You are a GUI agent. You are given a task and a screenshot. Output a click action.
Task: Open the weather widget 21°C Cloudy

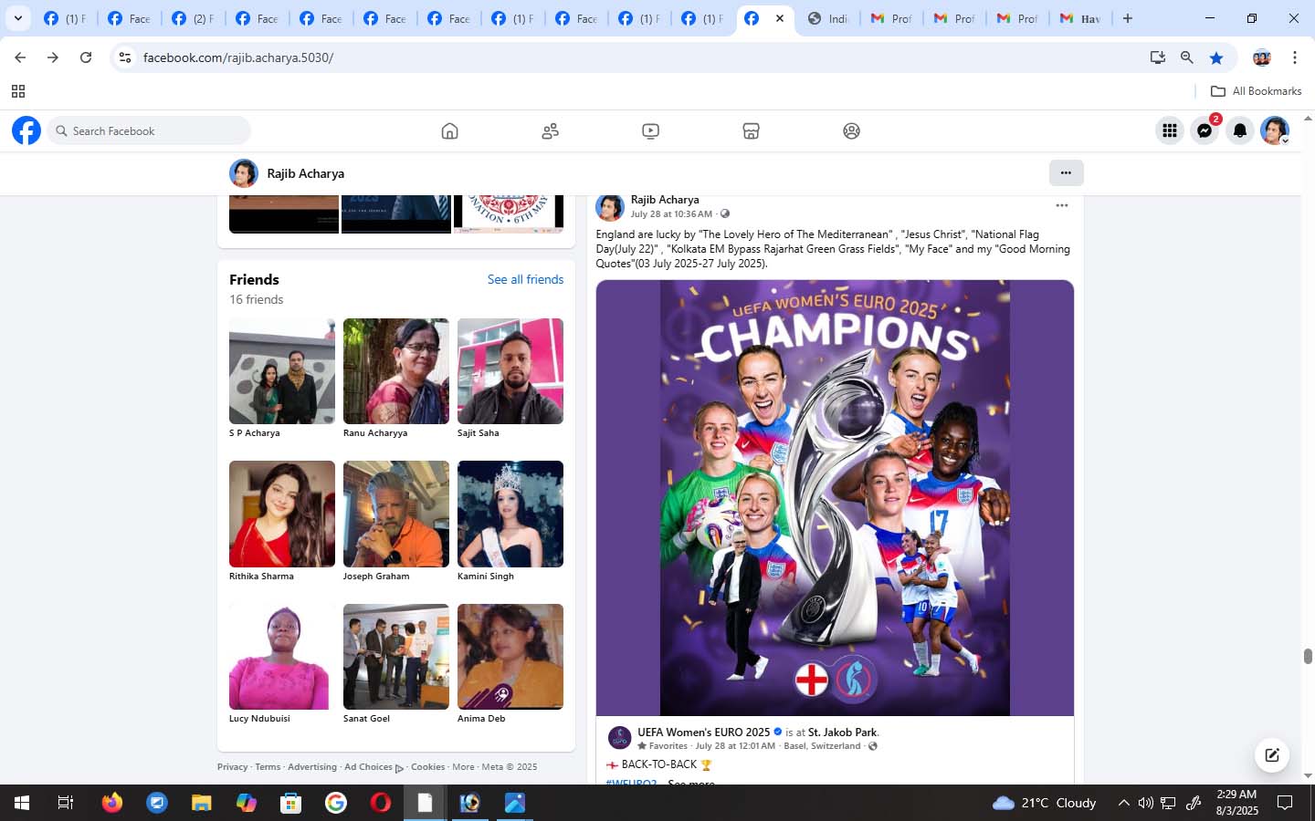(1044, 803)
